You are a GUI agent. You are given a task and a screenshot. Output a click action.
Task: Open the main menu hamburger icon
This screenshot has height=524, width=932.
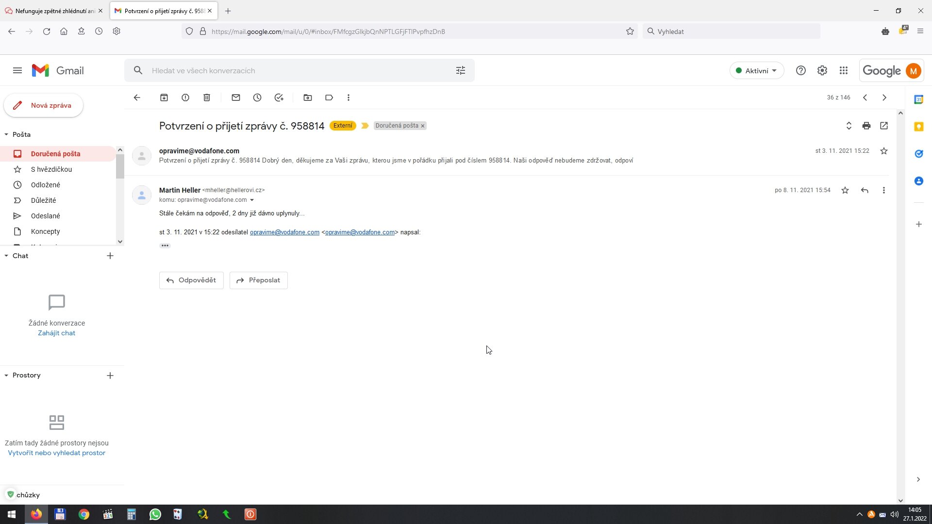tap(17, 71)
